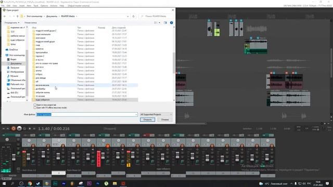The image size is (333, 187).
Task: Sort files by the Дата создания column
Action: tap(119, 28)
